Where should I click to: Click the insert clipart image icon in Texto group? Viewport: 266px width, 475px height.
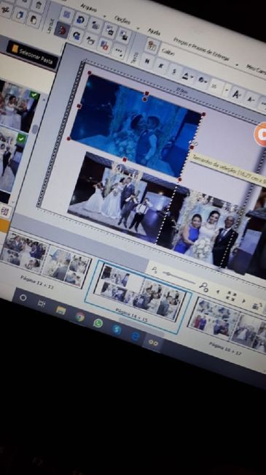pos(152,46)
